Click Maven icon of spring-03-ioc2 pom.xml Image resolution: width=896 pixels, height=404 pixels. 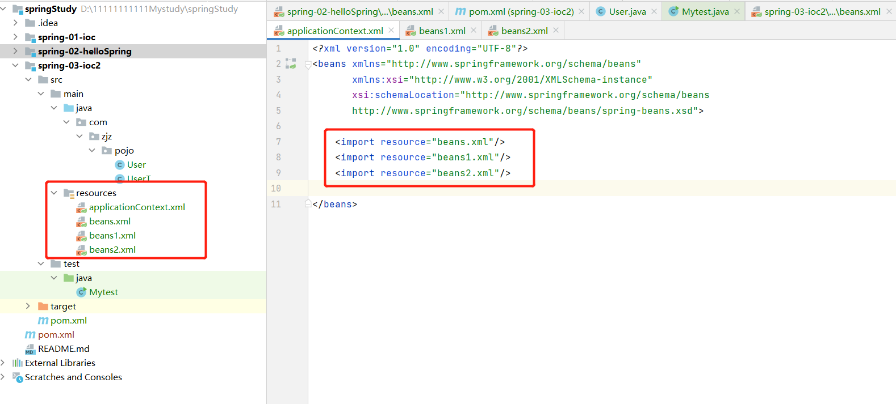(x=43, y=321)
